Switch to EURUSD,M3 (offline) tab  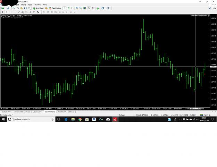click(22, 112)
